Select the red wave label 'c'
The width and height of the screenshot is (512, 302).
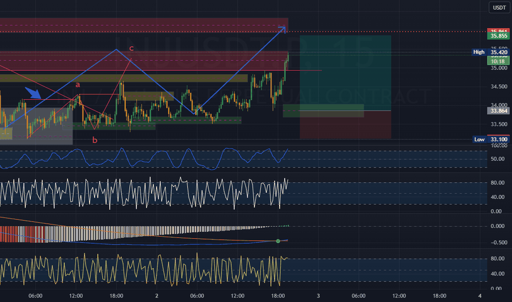pyautogui.click(x=131, y=48)
